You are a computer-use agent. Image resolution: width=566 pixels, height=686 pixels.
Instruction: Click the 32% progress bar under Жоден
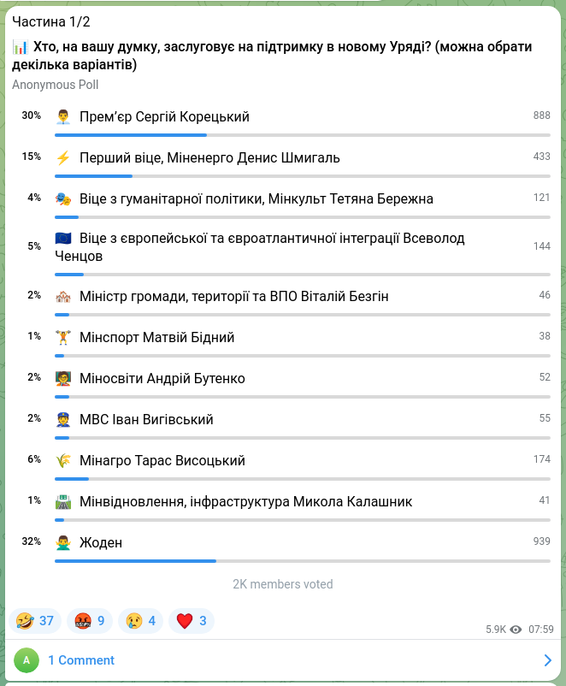coord(303,561)
